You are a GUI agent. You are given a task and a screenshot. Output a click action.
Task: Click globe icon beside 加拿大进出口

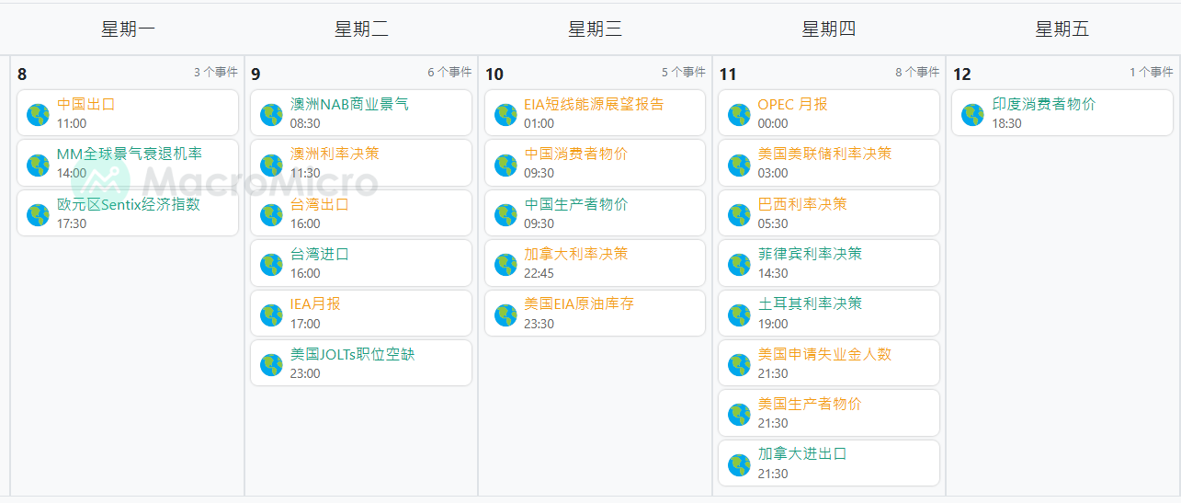point(739,464)
